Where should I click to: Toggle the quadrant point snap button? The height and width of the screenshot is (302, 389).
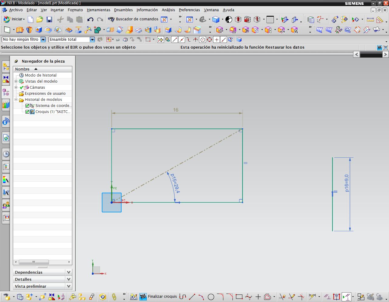209,39
